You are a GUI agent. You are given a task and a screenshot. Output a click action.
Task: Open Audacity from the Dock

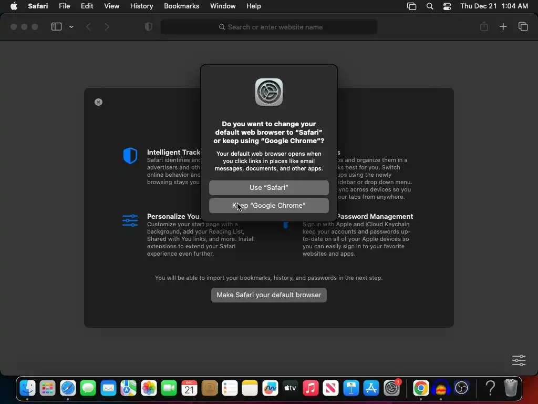[441, 388]
